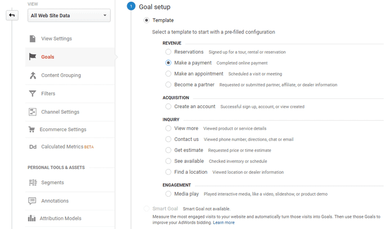Click the Filters funnel icon

(33, 93)
